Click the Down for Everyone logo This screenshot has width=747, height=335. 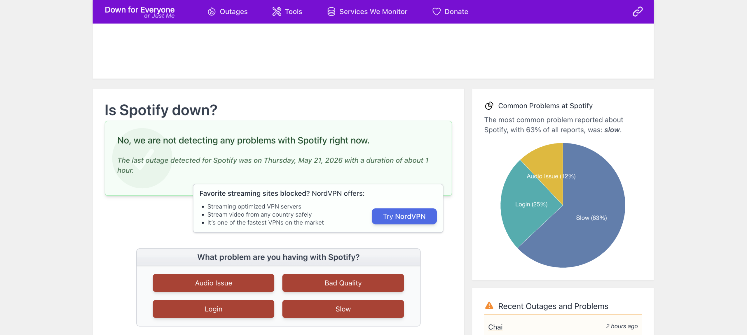click(x=140, y=12)
